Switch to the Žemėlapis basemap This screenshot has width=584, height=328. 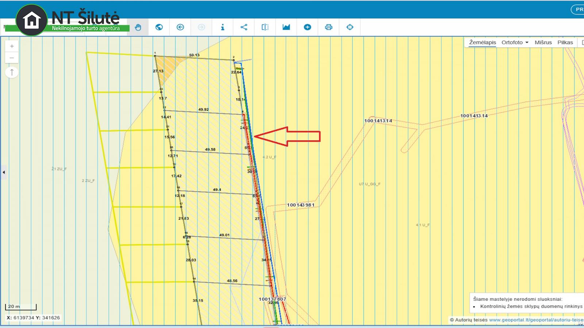click(x=483, y=42)
